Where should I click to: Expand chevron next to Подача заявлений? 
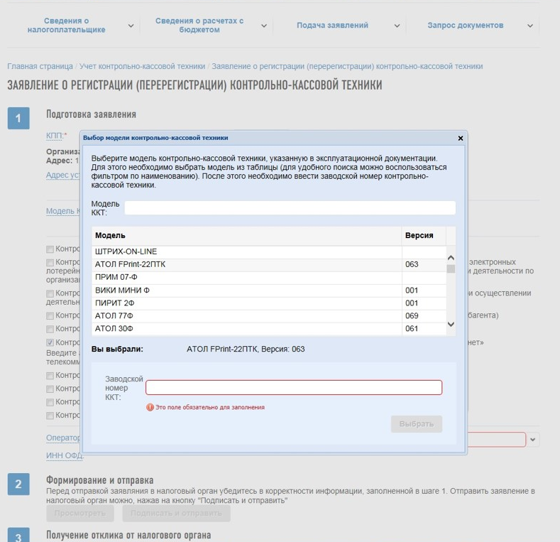(397, 26)
